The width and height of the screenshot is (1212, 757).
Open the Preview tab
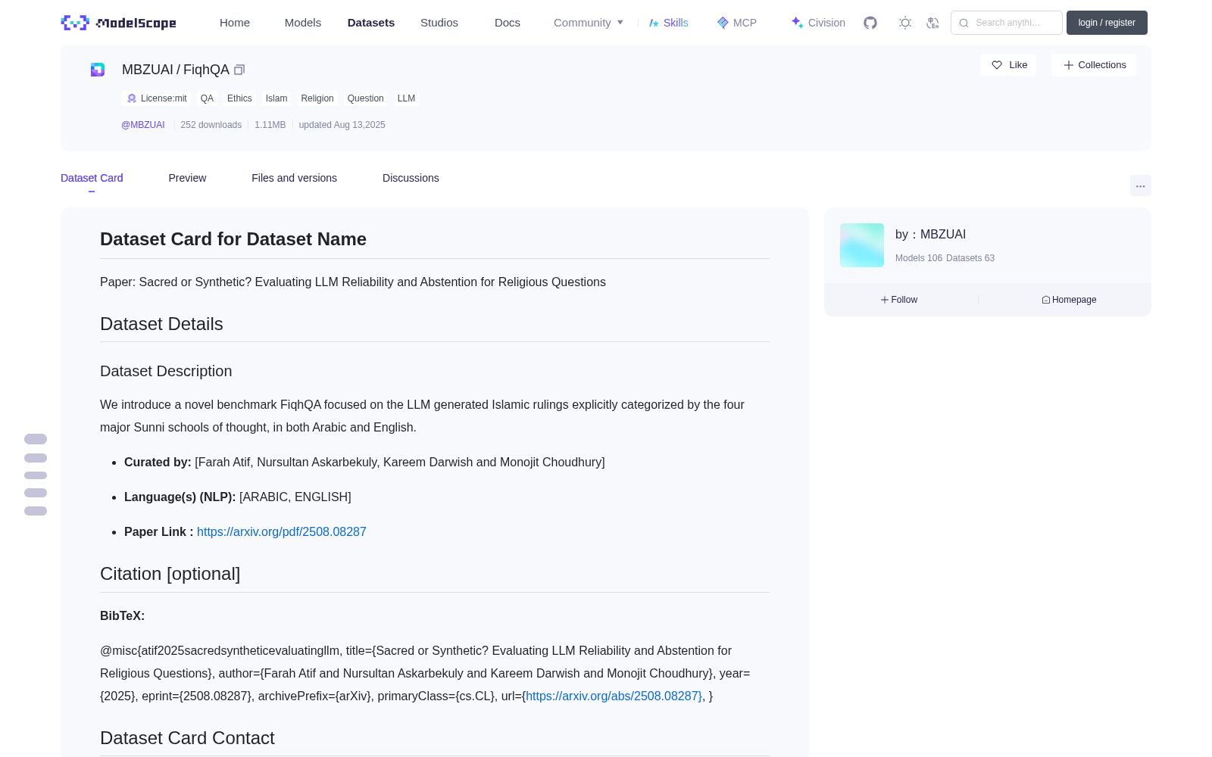click(187, 178)
